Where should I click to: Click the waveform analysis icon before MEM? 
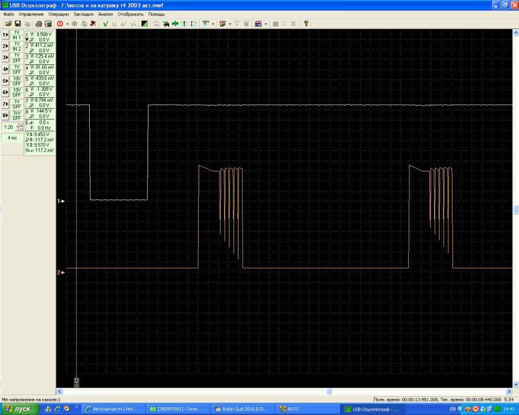[194, 24]
